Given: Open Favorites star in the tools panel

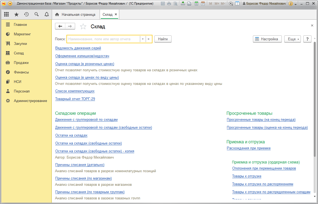Looking at the screenshot, I should (16, 14).
